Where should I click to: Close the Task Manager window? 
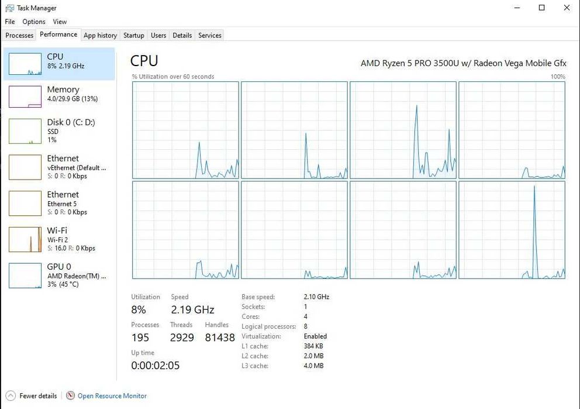pyautogui.click(x=567, y=8)
